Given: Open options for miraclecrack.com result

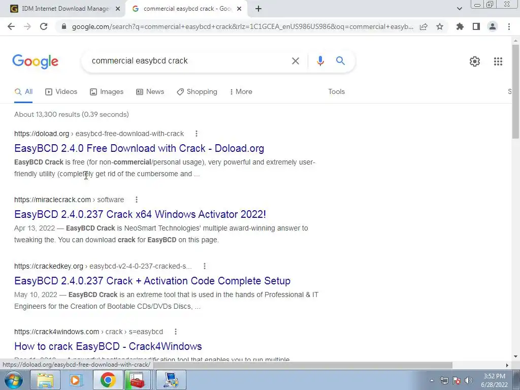Looking at the screenshot, I should 136,200.
